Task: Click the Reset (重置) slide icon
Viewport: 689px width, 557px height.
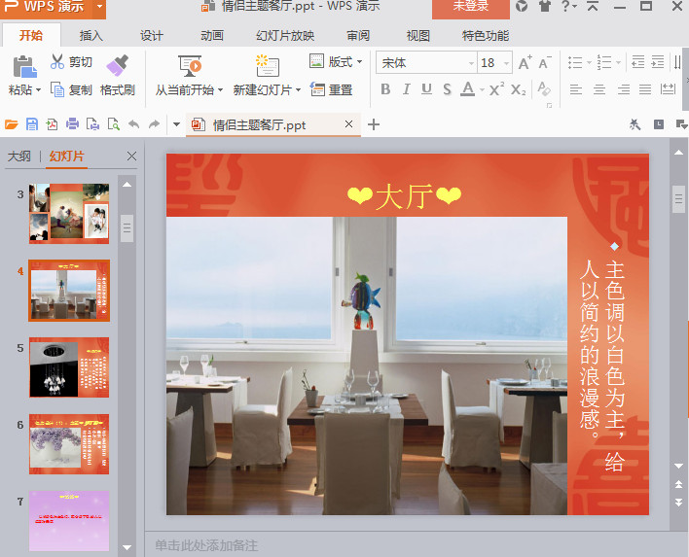Action: (x=317, y=89)
